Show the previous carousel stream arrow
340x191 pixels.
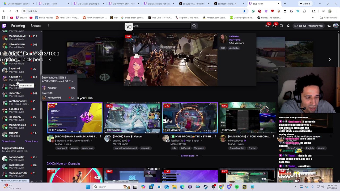[x=50, y=60]
